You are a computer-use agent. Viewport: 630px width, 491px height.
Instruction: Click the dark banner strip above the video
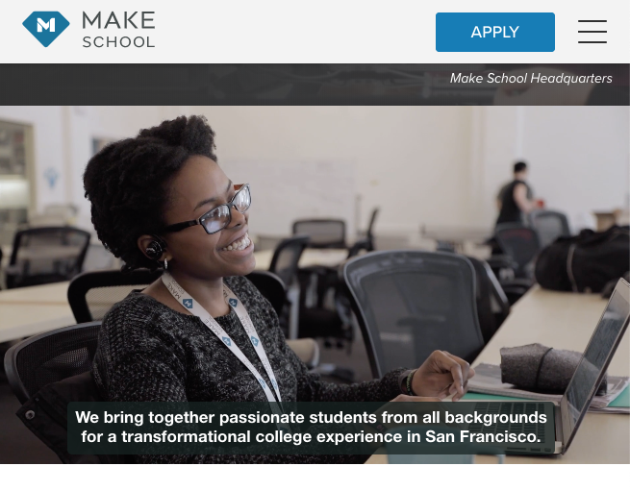click(x=315, y=85)
